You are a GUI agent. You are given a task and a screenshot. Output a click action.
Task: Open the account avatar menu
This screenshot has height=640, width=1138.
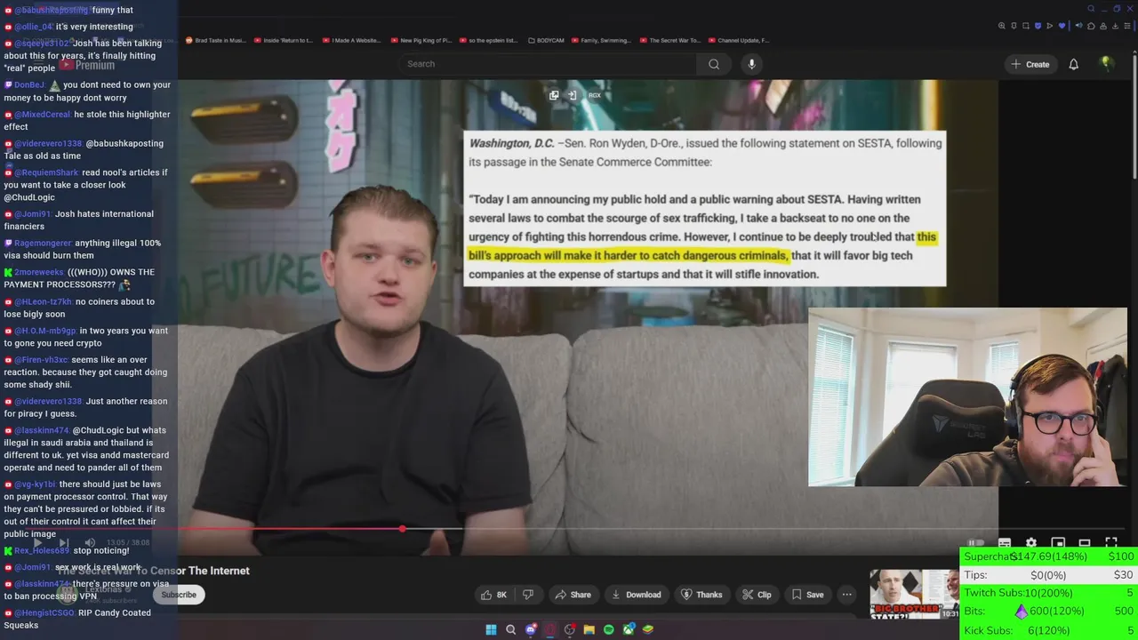(x=1106, y=64)
